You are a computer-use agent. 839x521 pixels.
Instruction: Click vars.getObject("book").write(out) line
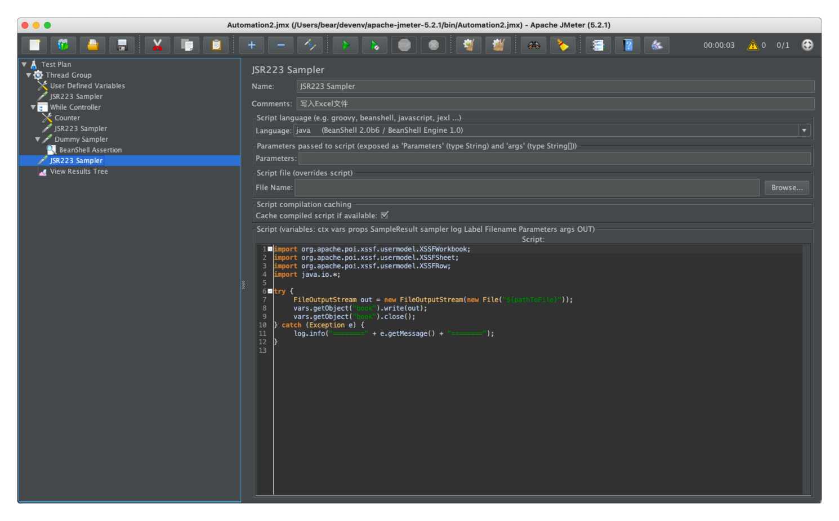pyautogui.click(x=360, y=308)
